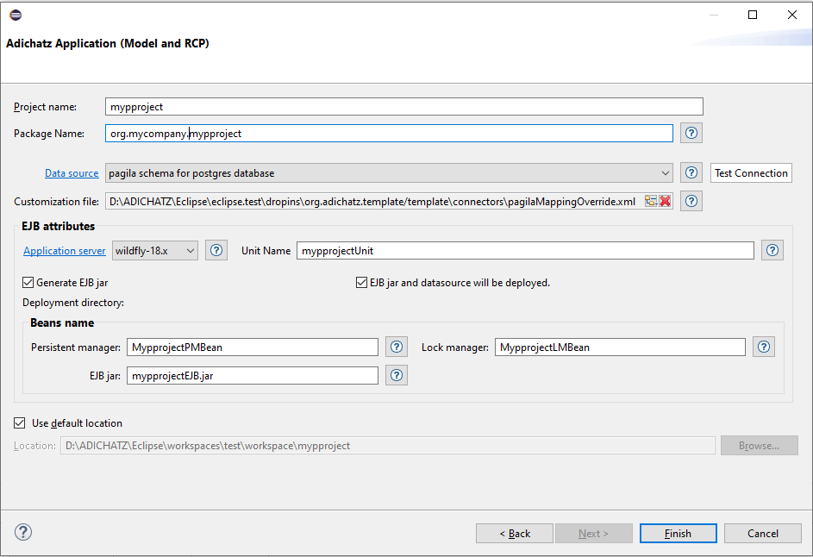Clear the customization file with the red X

pyautogui.click(x=665, y=202)
